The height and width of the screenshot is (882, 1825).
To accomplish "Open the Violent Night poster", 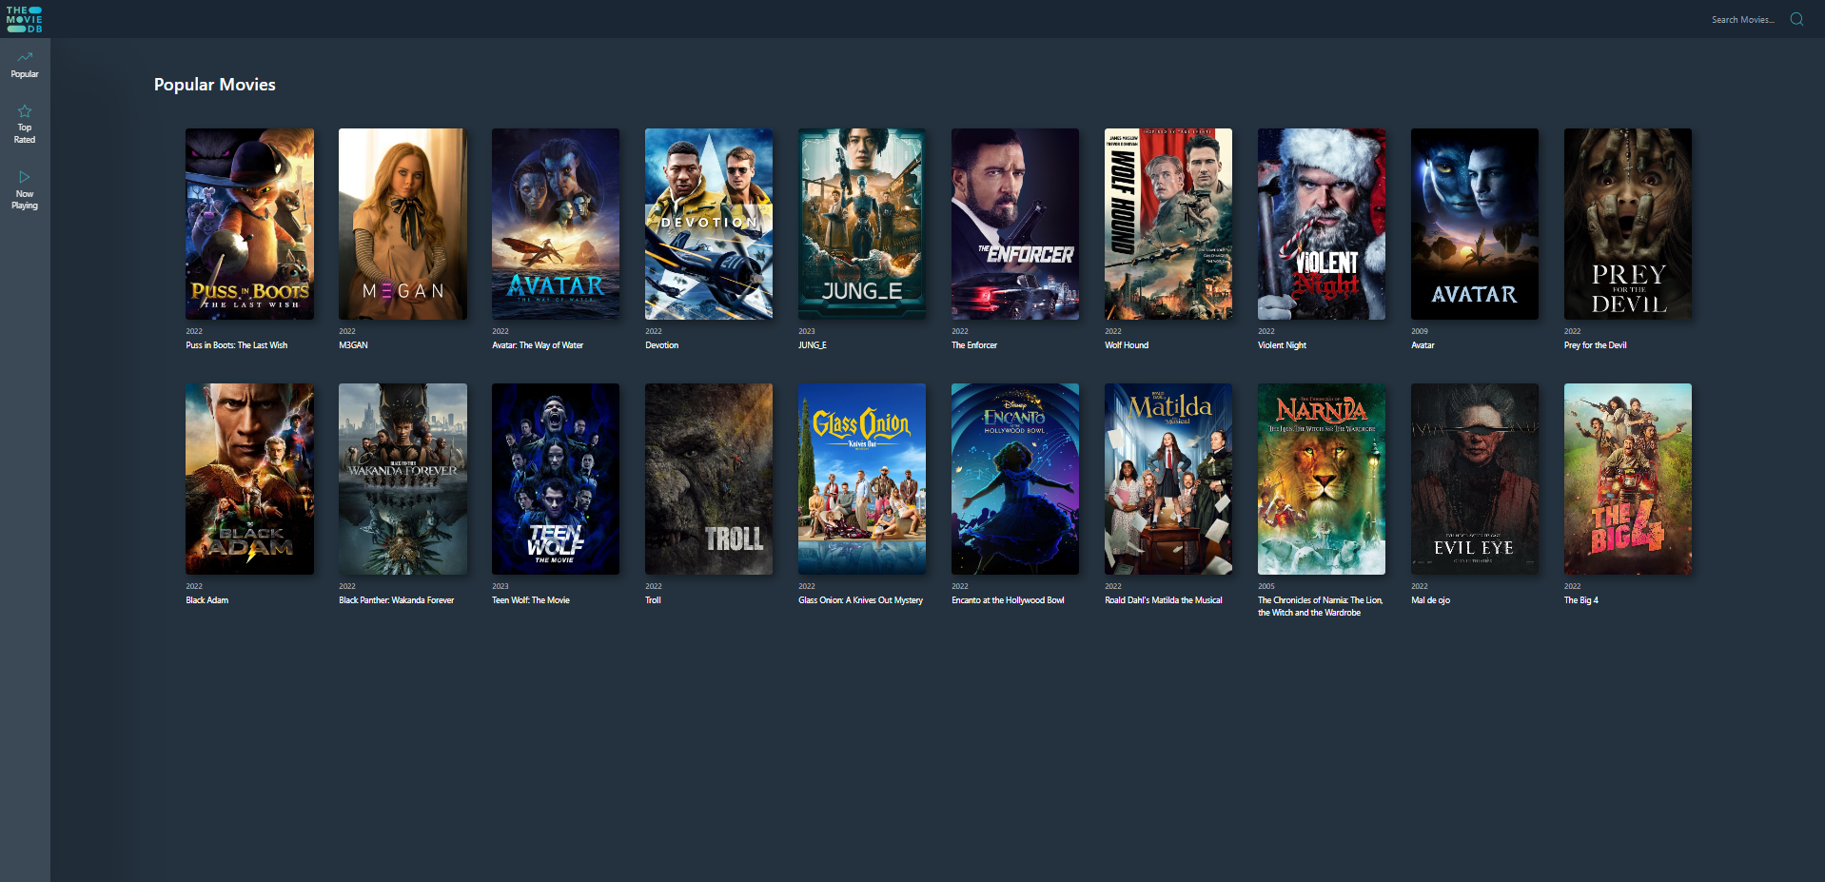I will coord(1322,224).
